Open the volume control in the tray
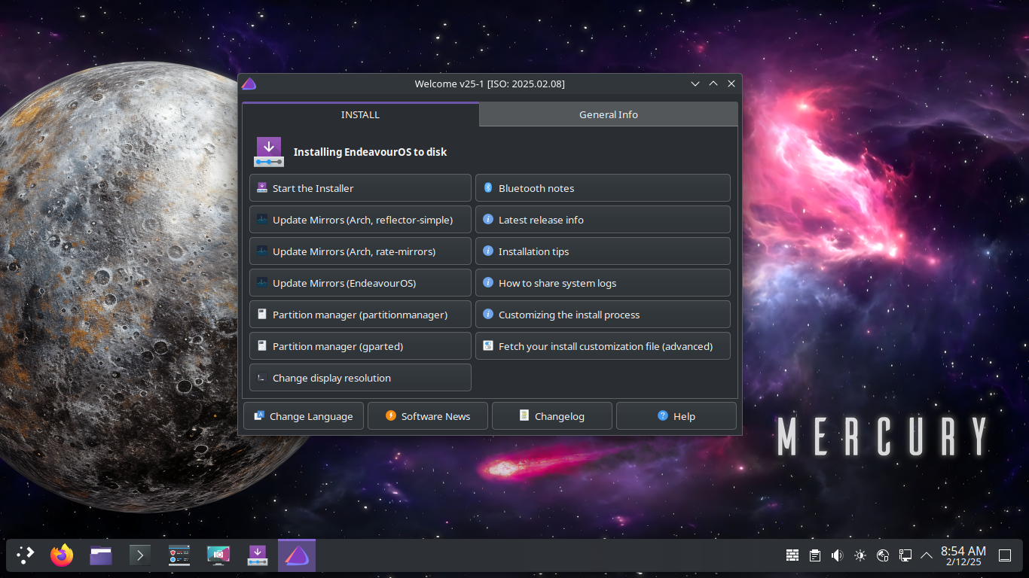1029x578 pixels. point(837,555)
